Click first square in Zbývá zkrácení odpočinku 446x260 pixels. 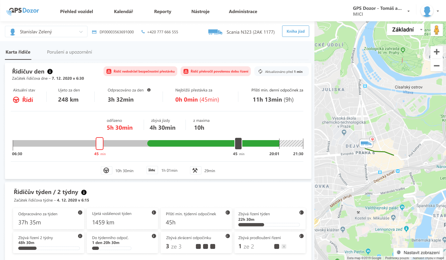(x=198, y=247)
